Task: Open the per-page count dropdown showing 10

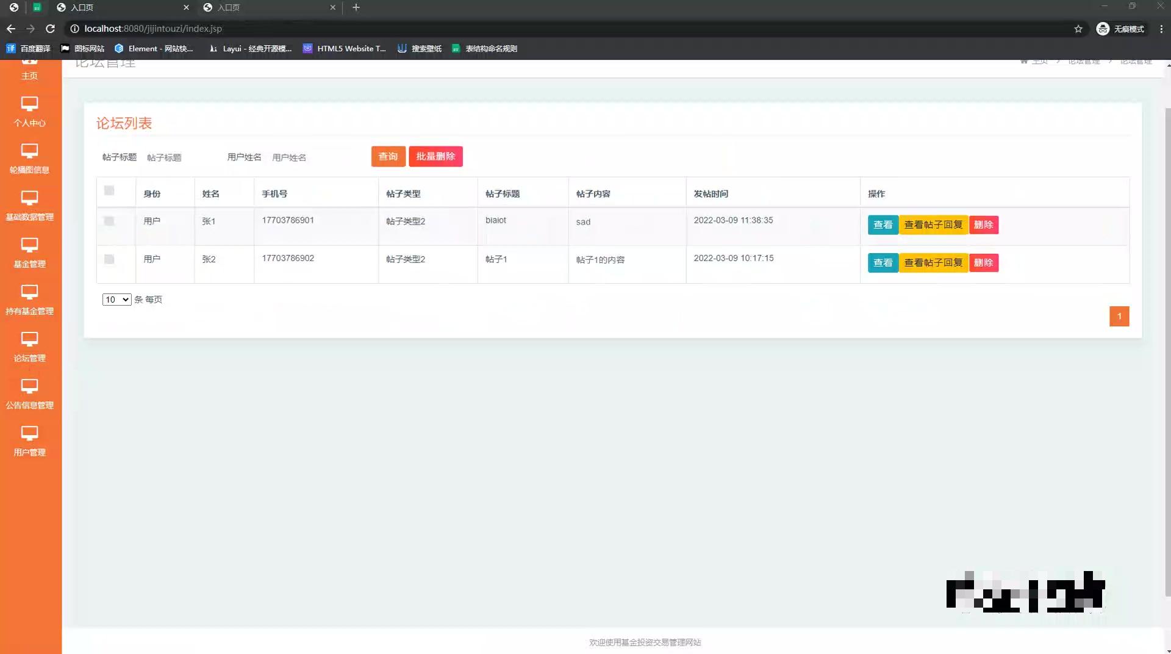Action: tap(116, 300)
